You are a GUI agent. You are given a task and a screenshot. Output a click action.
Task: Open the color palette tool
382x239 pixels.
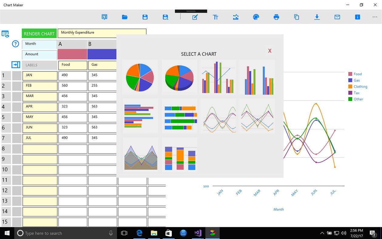click(x=256, y=17)
